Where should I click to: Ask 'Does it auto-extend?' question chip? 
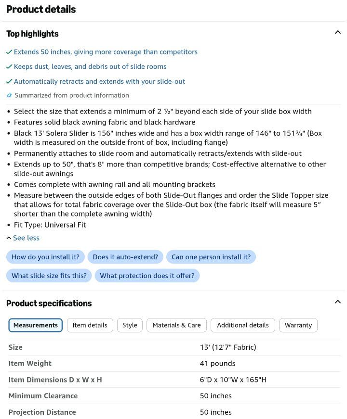(125, 257)
